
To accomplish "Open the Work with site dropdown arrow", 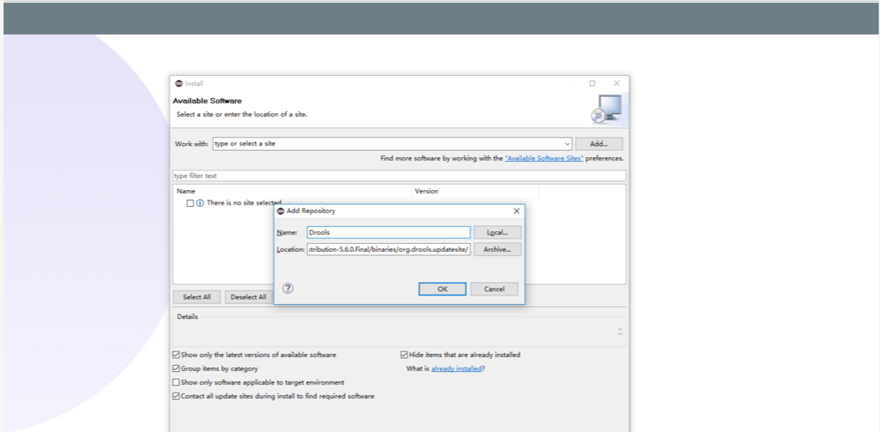I will (567, 144).
